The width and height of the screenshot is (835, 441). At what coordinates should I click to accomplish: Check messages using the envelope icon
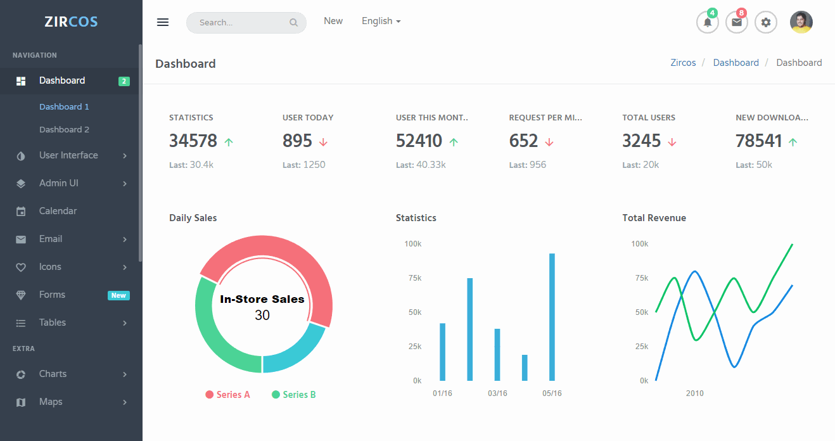click(736, 22)
